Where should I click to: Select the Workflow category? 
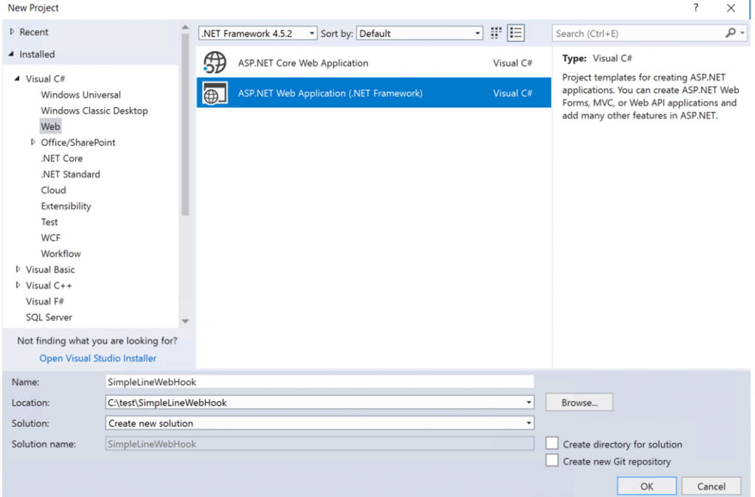(x=60, y=254)
